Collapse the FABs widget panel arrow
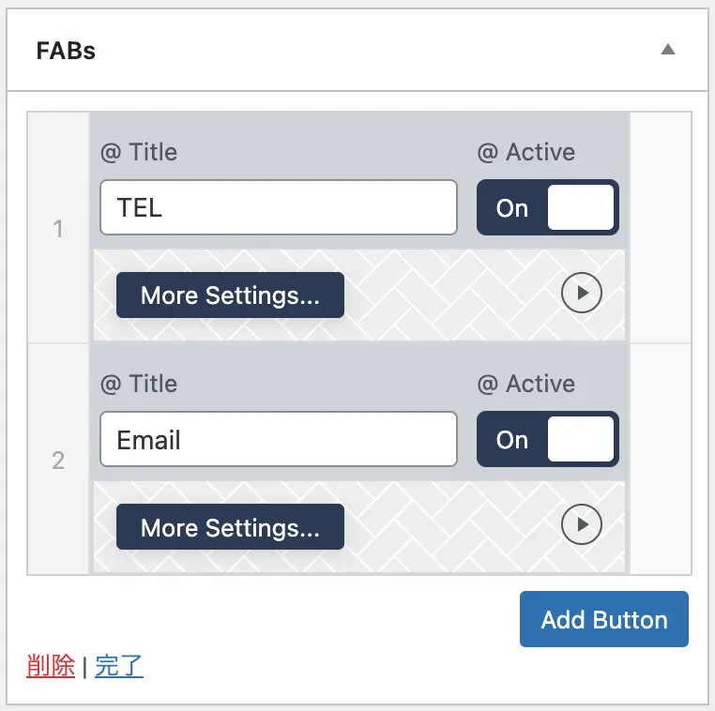 667,49
